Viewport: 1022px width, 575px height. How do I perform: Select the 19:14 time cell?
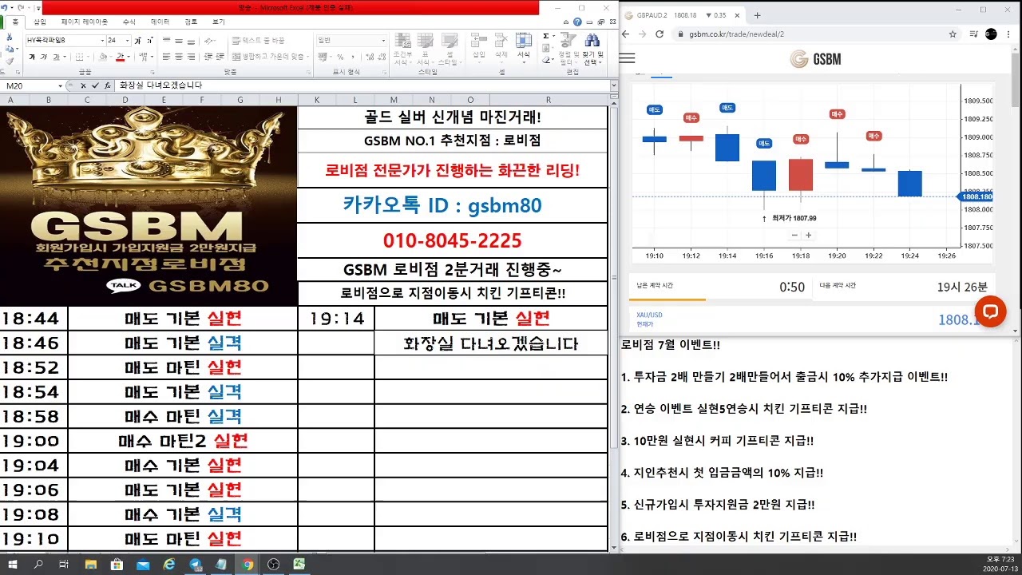click(x=336, y=319)
